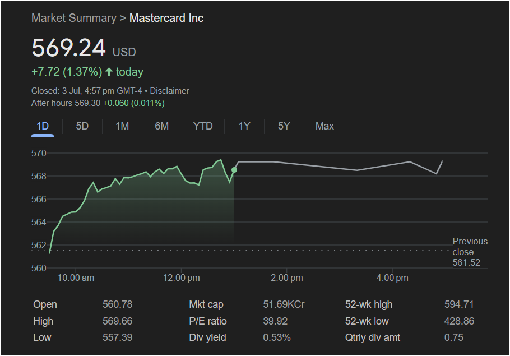Click the Div yield value 0.53%
Screen dimensions: 510x356
pyautogui.click(x=277, y=337)
